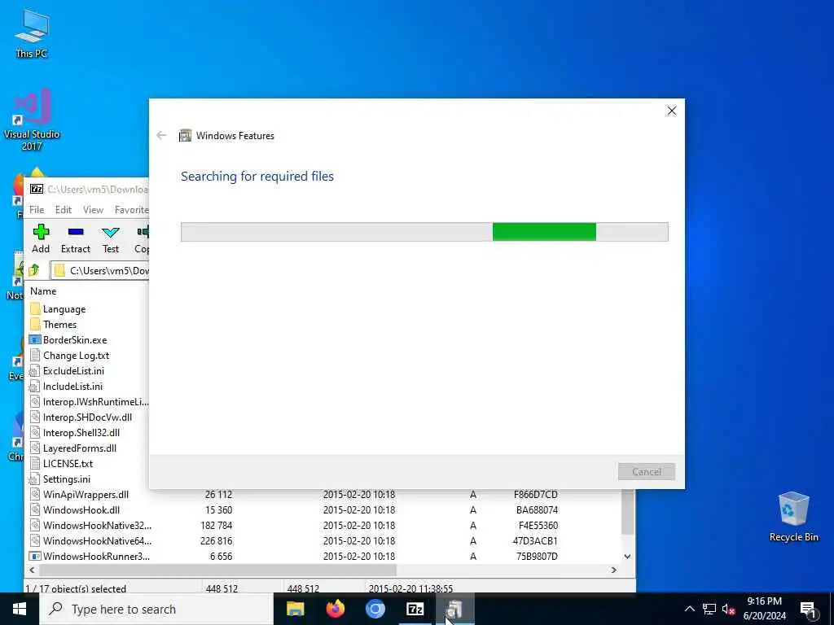Screen dimensions: 834x625
Task: Click Cancel in Windows Features dialog
Action: [646, 471]
